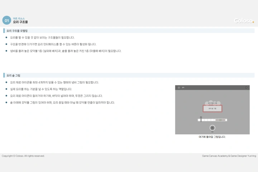Click the cloud-shaped '요리 재료 그림' placeholder
Viewport: 258px width, 172px height.
(212, 103)
